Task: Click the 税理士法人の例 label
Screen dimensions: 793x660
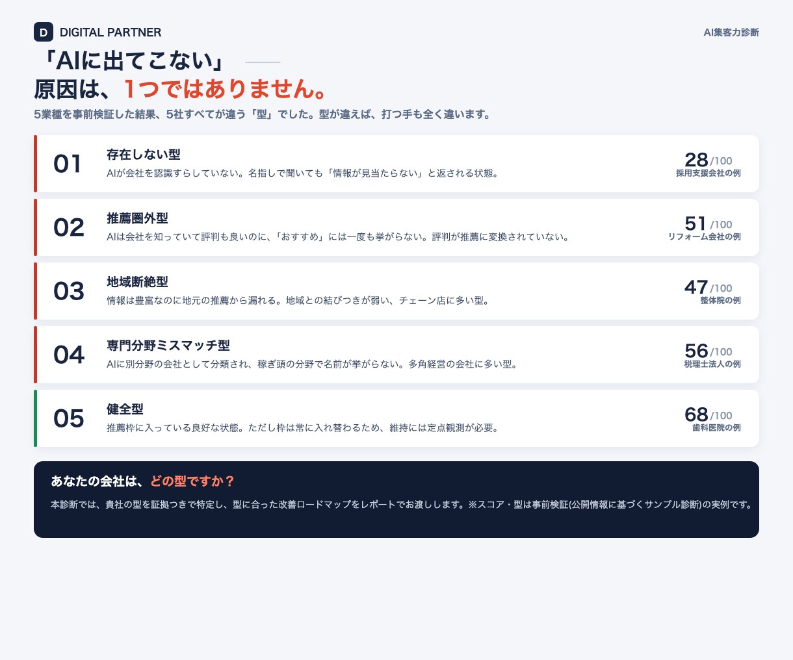Action: 712,364
